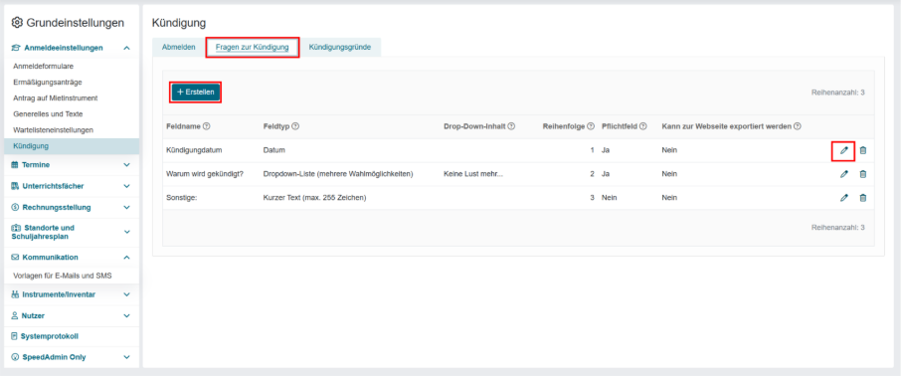This screenshot has width=901, height=376.
Task: Click the SpeedAdmin Only gear icon
Action: pyautogui.click(x=16, y=357)
